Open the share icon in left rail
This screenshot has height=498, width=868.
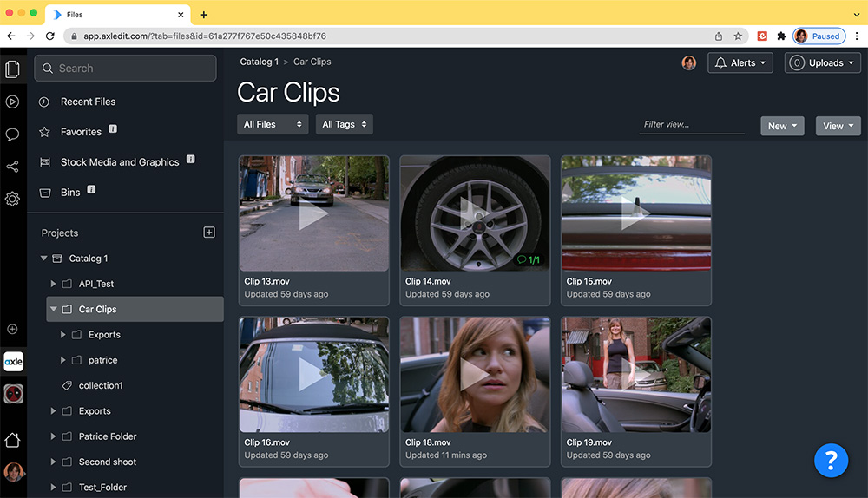(12, 167)
